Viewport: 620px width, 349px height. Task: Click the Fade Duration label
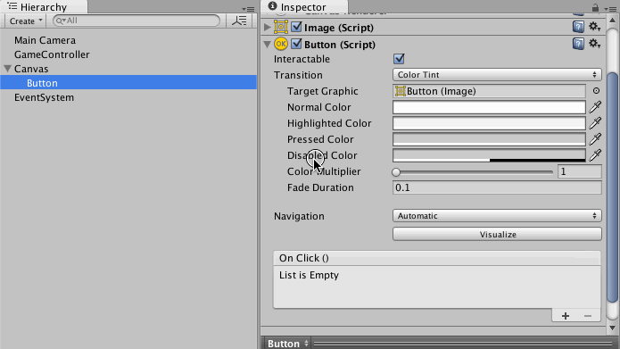[320, 187]
